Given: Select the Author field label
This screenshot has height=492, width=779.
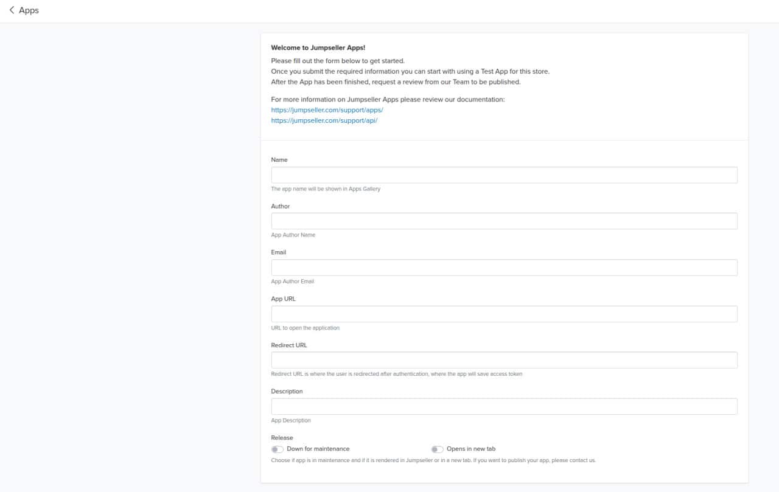Looking at the screenshot, I should pyautogui.click(x=281, y=206).
